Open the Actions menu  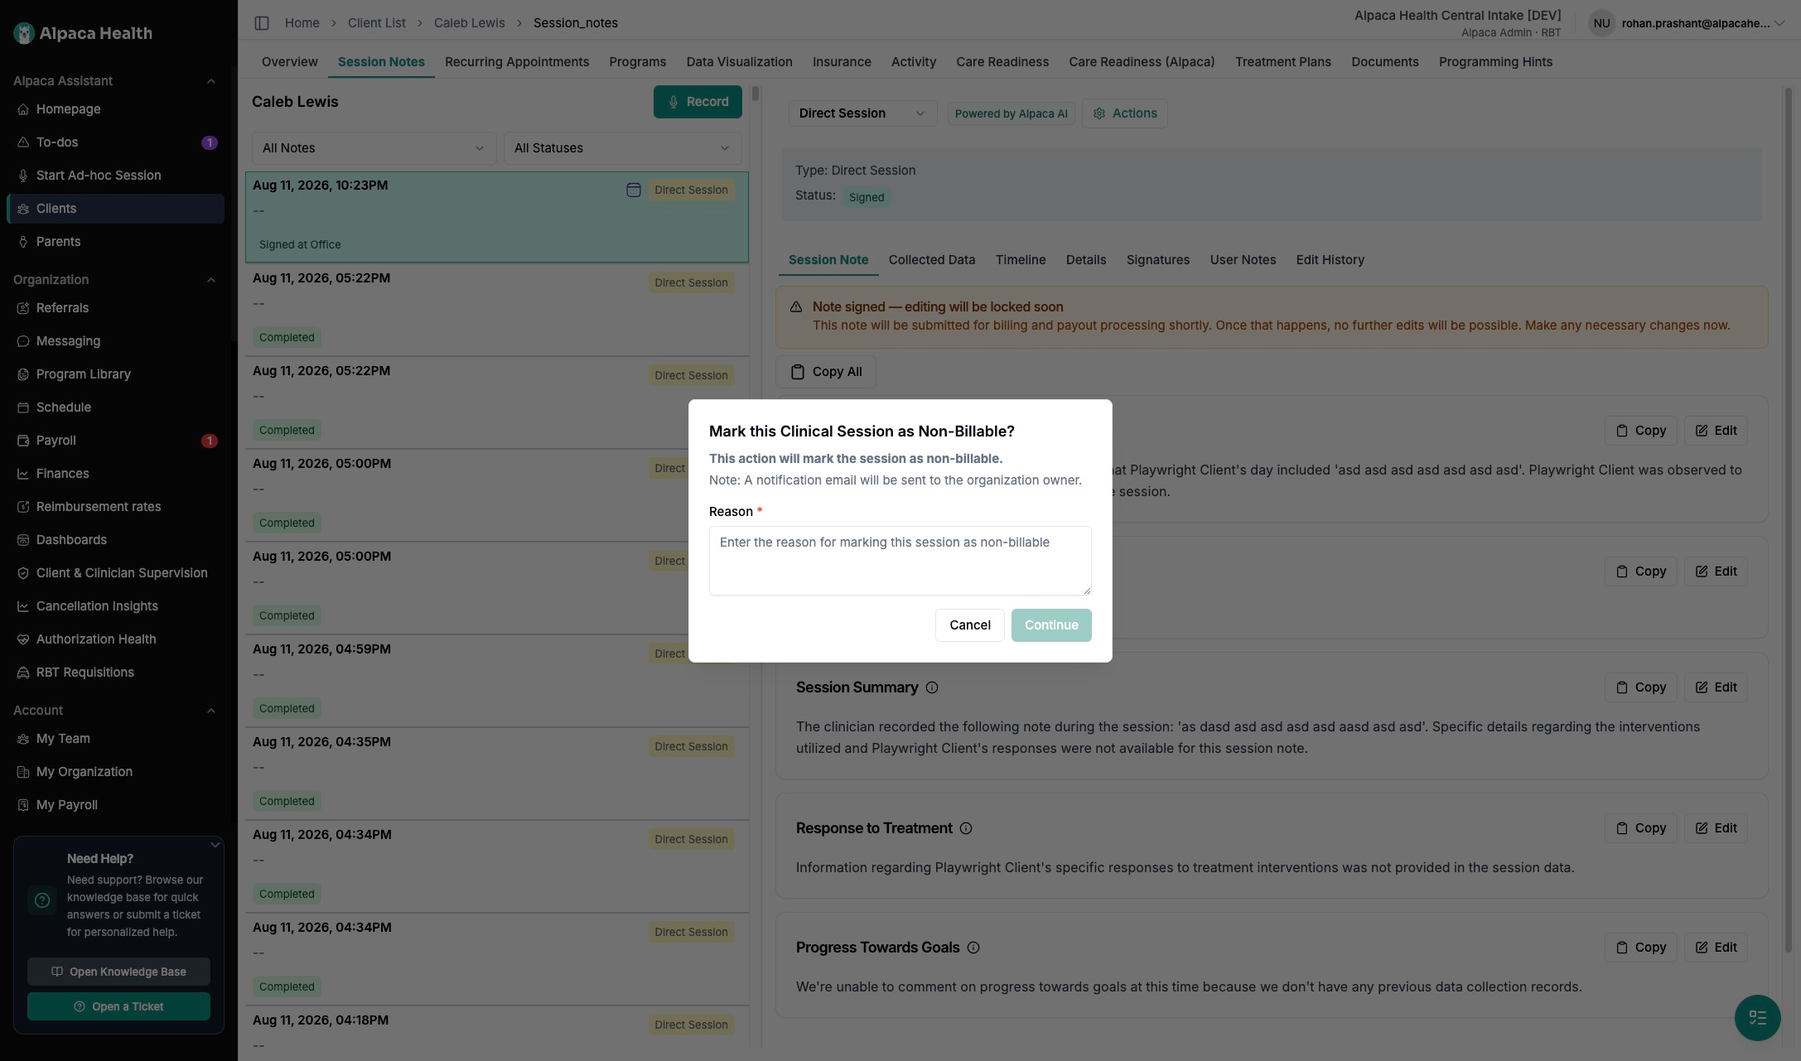1124,113
